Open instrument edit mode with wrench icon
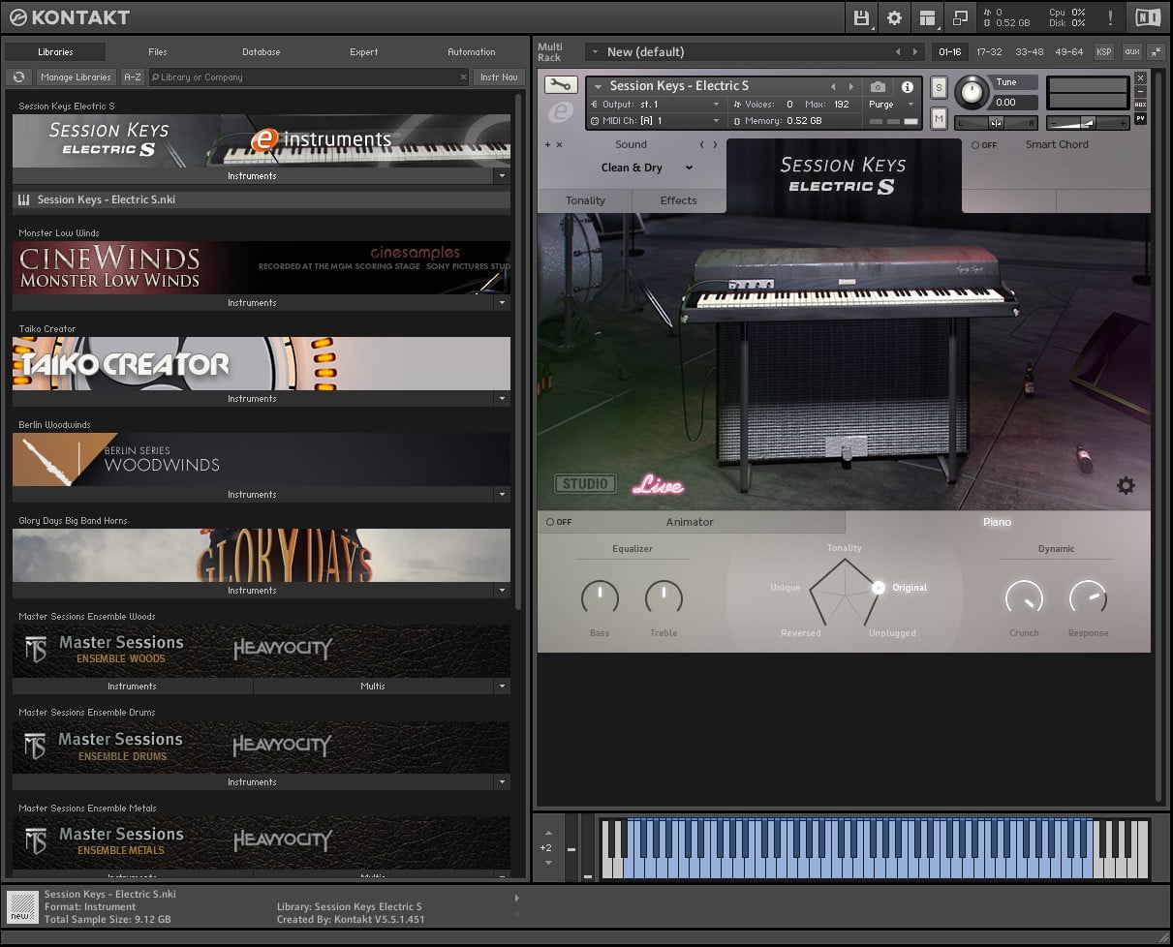1173x947 pixels. tap(561, 85)
